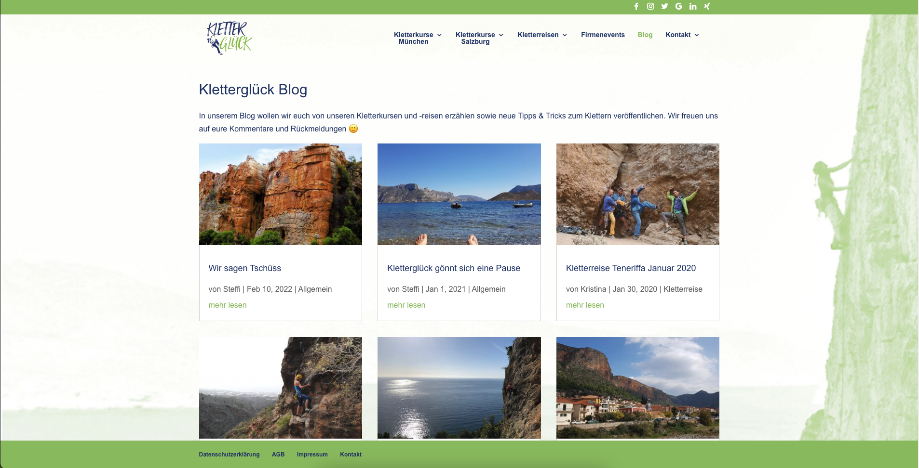919x468 pixels.
Task: Click 'mehr lesen' under Kletterglück gönnt sich eine Pause
Action: tap(406, 305)
